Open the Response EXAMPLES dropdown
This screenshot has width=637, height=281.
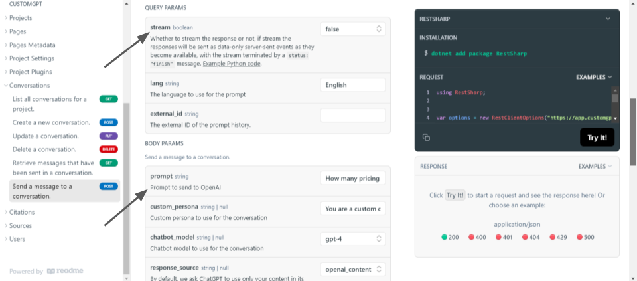tap(595, 166)
